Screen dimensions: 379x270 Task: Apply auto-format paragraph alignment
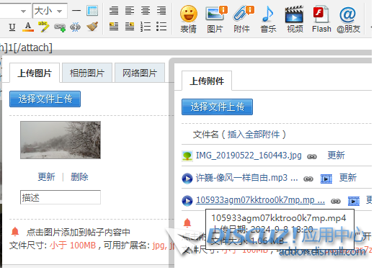pyautogui.click(x=114, y=11)
